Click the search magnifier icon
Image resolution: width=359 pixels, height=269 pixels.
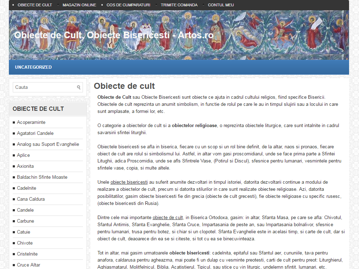(79, 87)
